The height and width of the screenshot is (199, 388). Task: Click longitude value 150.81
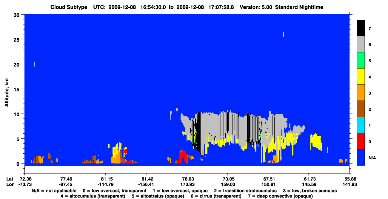coord(268,184)
